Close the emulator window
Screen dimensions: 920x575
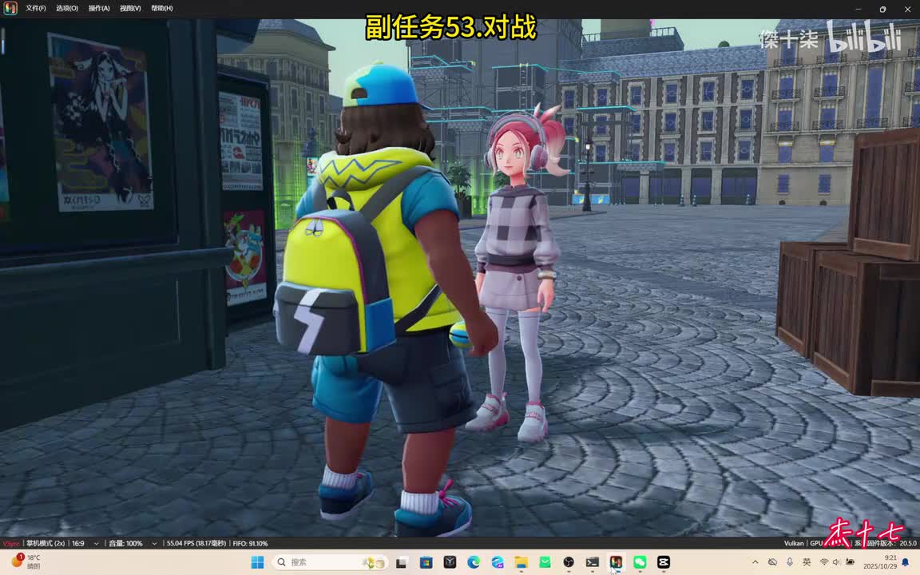(907, 9)
